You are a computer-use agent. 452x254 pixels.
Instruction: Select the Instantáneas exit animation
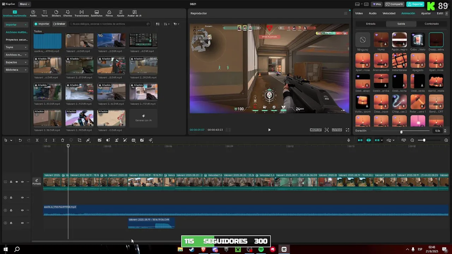(399, 60)
